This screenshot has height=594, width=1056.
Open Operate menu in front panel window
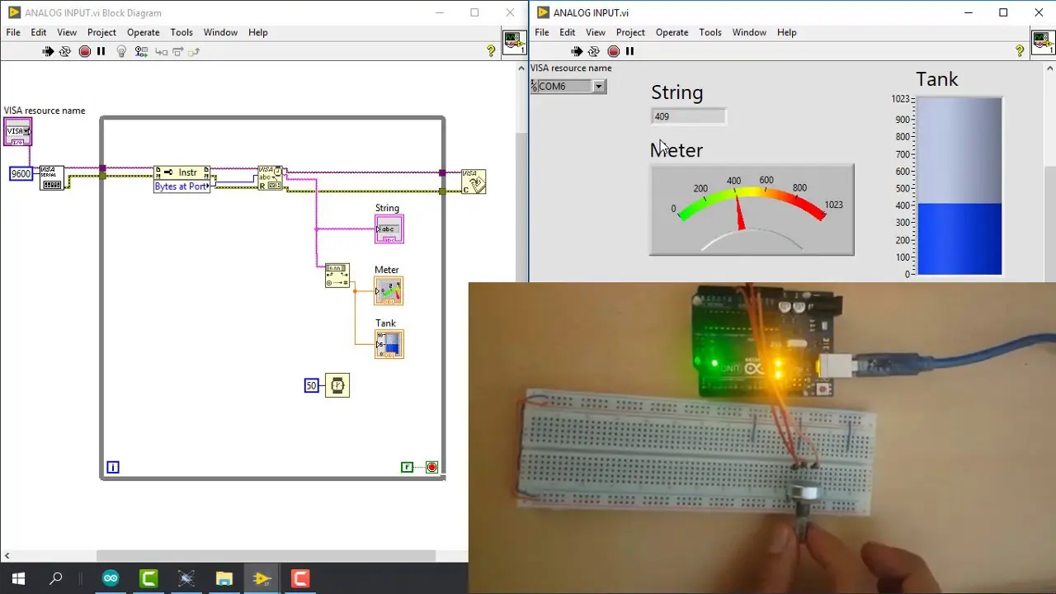point(672,32)
